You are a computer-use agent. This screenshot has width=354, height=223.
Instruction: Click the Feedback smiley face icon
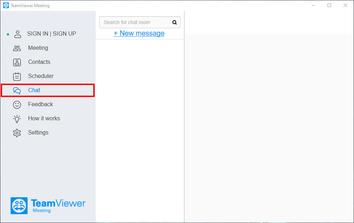point(17,105)
